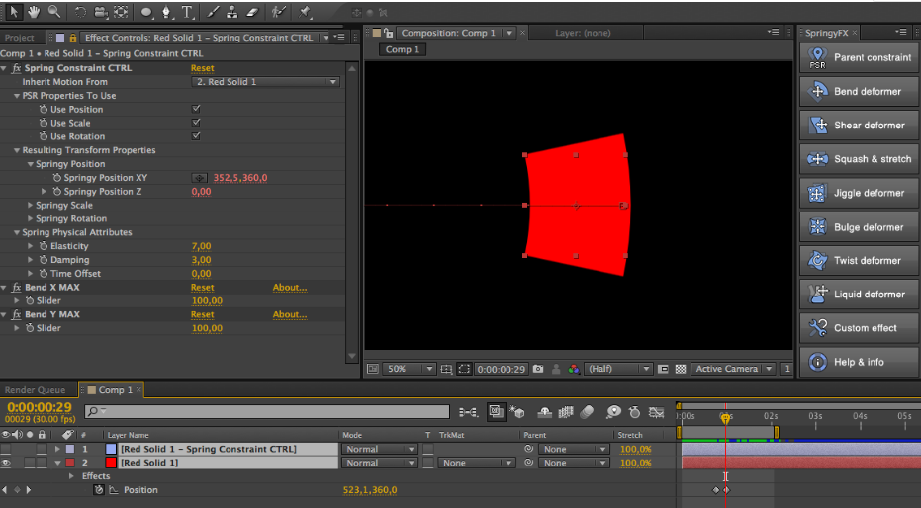Select the SpringyFX panel tab
This screenshot has height=508, width=921.
tap(826, 33)
